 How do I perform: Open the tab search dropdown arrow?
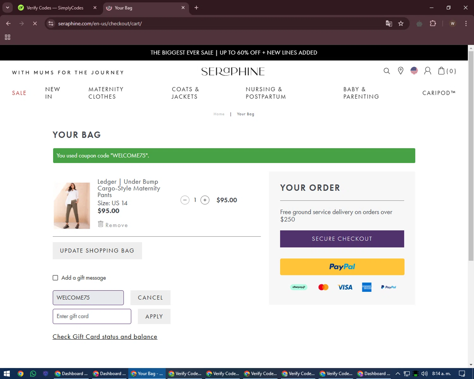coord(7,8)
